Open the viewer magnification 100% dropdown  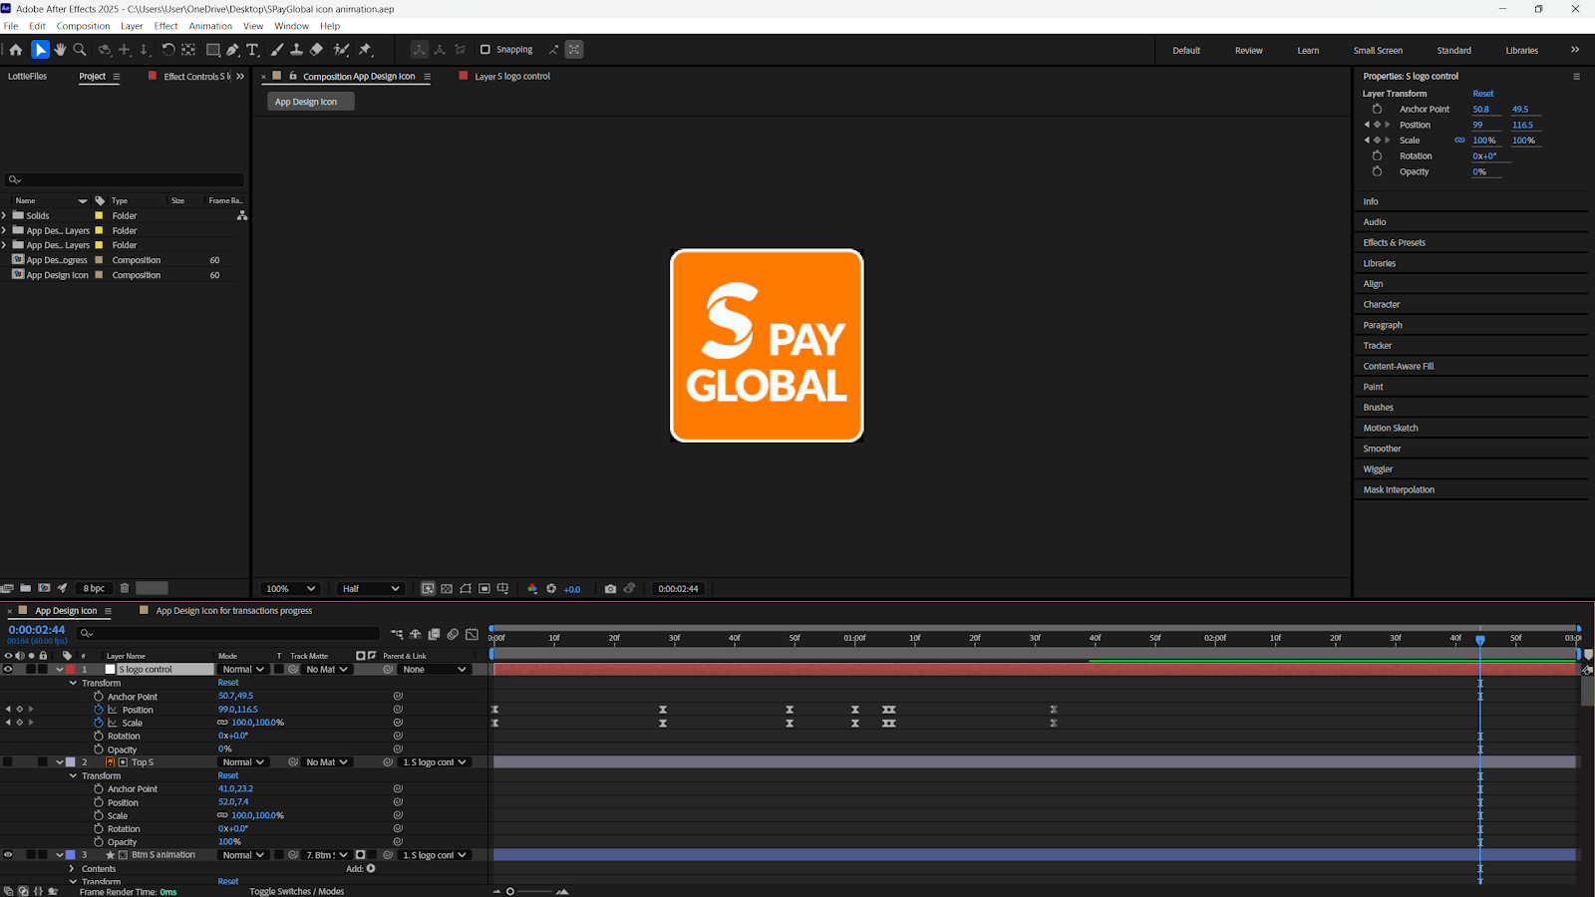pyautogui.click(x=290, y=589)
